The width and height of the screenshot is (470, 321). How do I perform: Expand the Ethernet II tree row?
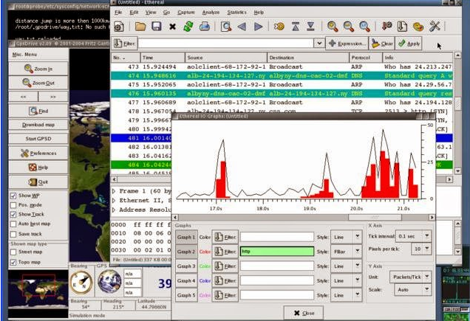[114, 200]
